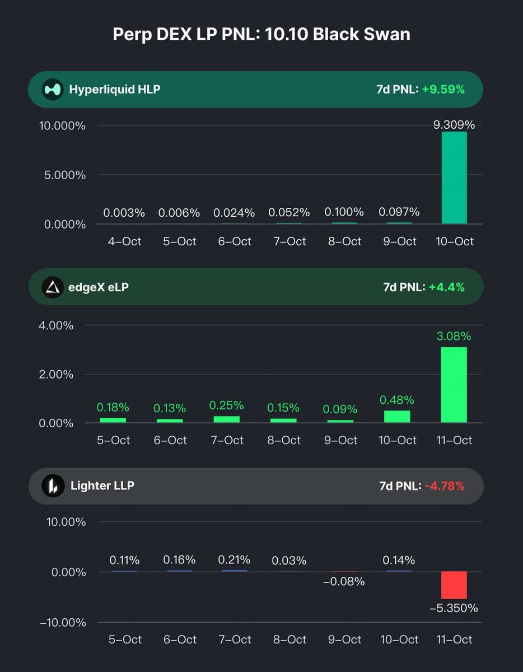This screenshot has width=523, height=672.
Task: Click the red Lighter 11-Oct loss bar
Action: [454, 585]
